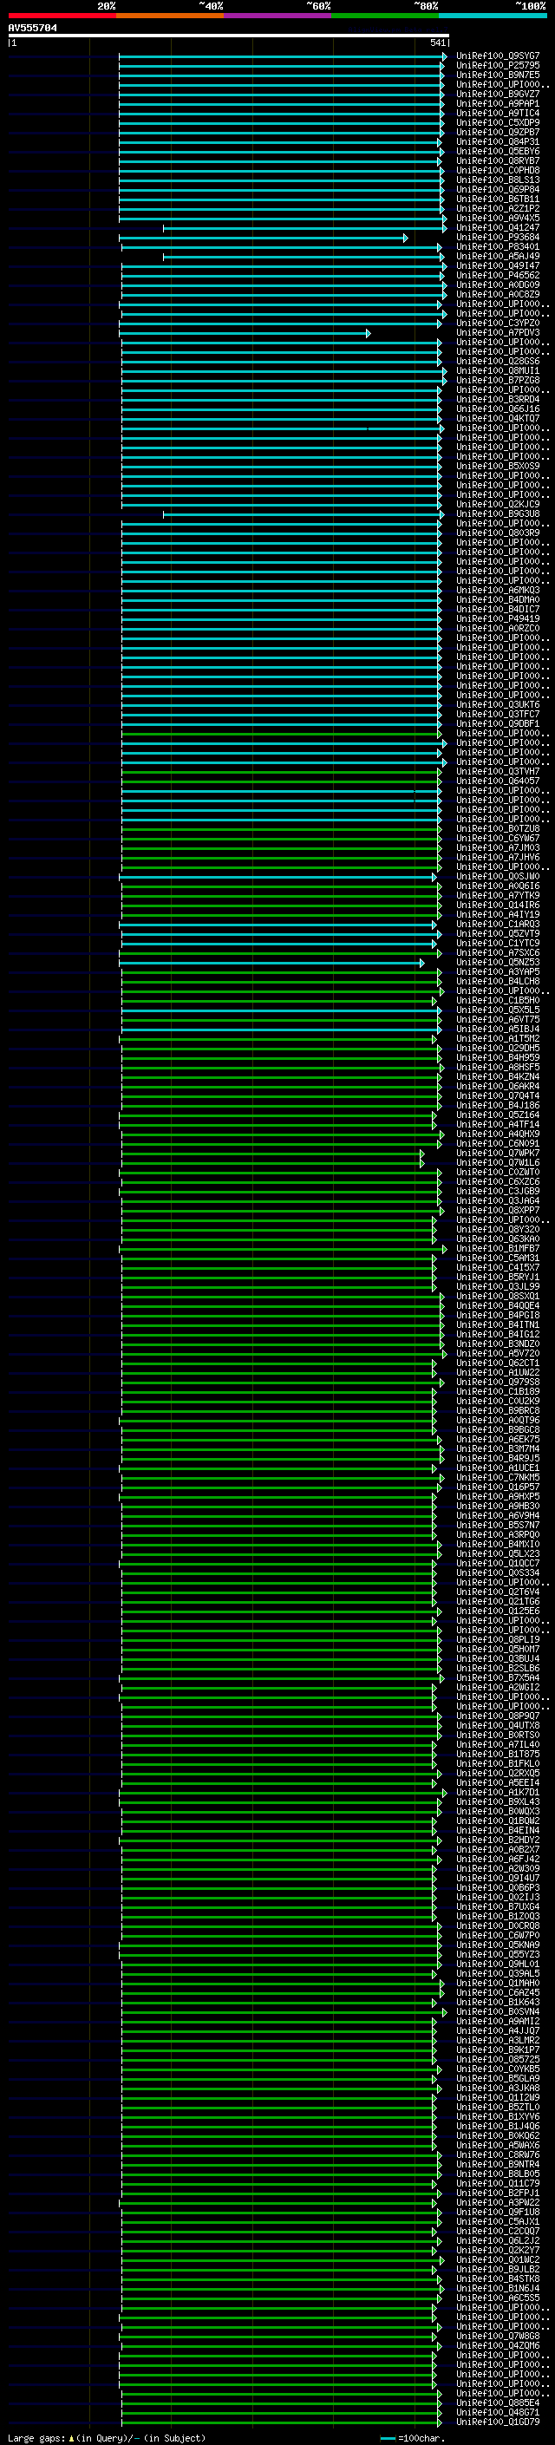Click the label UniRef100_B1MFB7

[x=498, y=1249]
